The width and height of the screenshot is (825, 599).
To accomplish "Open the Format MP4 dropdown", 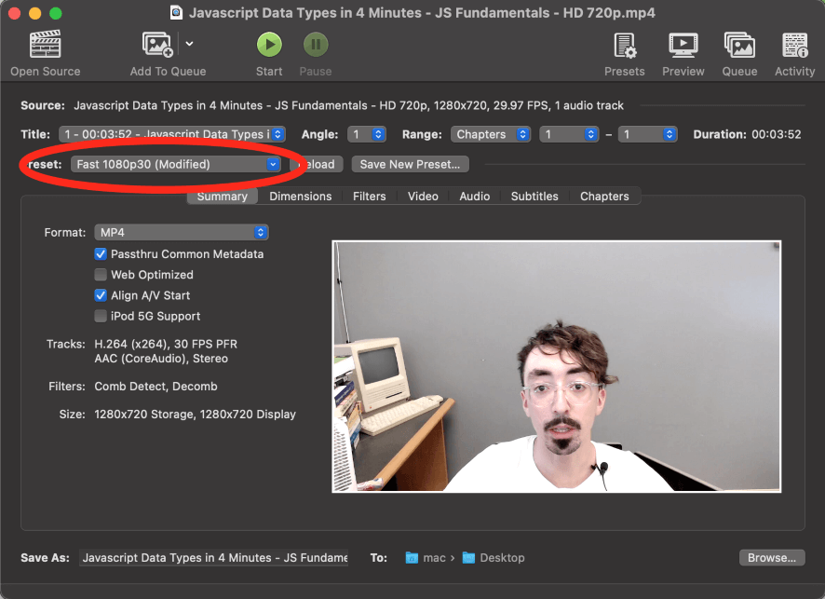I will click(181, 232).
